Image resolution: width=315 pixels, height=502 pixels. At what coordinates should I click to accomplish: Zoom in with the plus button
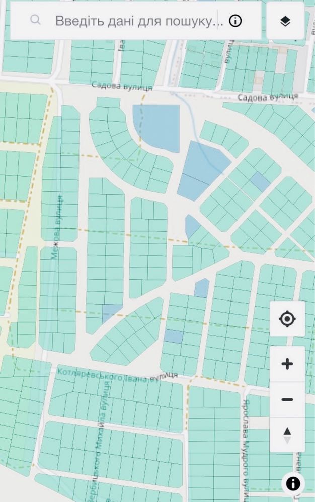tap(287, 364)
